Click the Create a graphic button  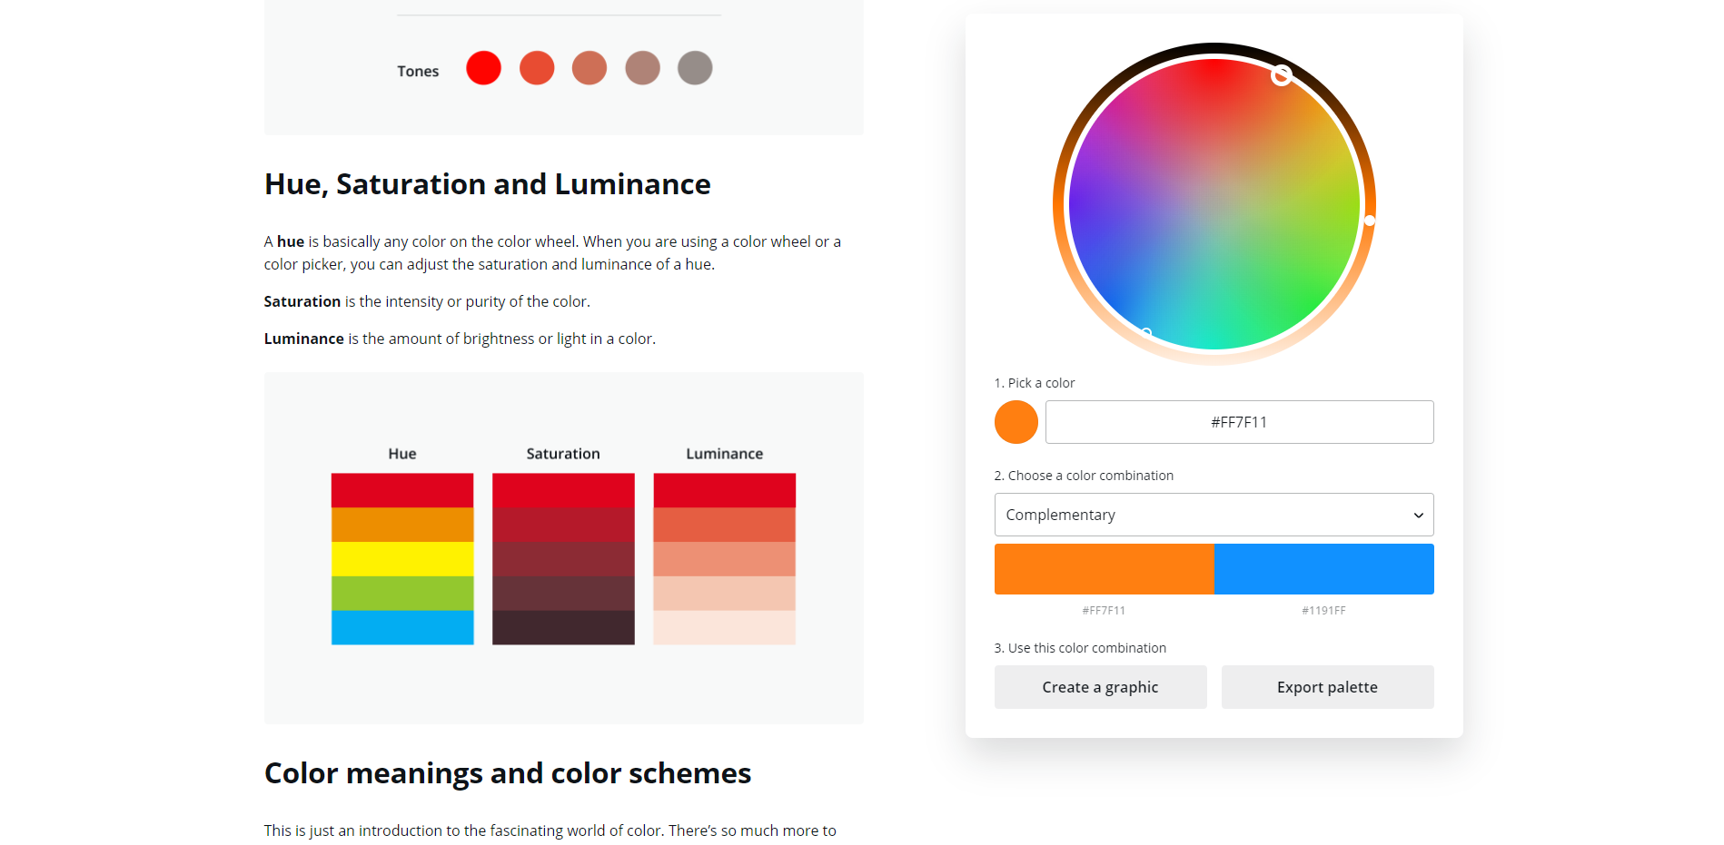point(1100,687)
